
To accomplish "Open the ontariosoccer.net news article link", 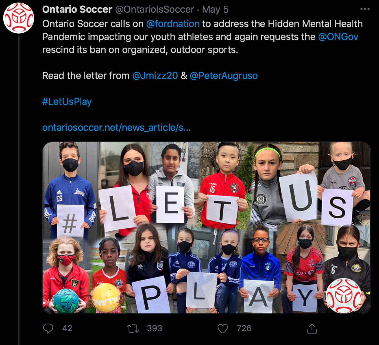I will [116, 127].
